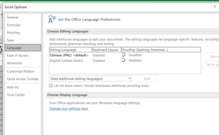Go to the Trust Center category
The width and height of the screenshot is (219, 135).
click(16, 95)
